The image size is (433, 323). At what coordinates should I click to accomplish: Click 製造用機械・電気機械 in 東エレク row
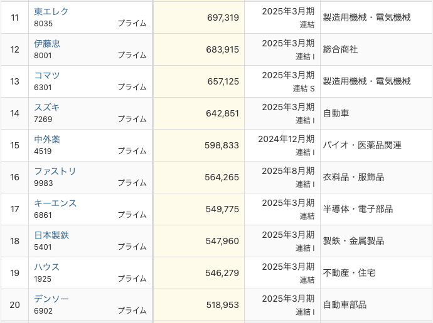tap(366, 18)
